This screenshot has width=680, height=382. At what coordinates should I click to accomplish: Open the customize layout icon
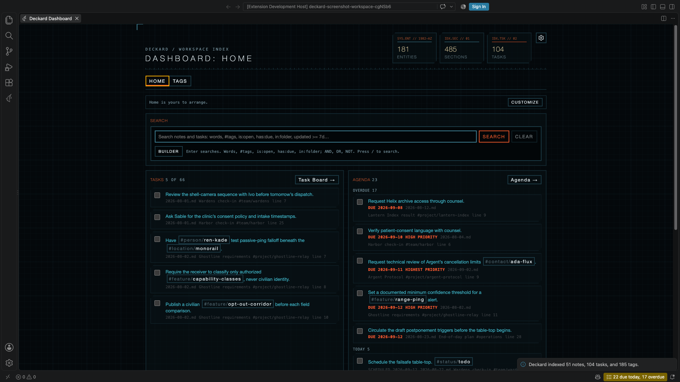(x=644, y=7)
